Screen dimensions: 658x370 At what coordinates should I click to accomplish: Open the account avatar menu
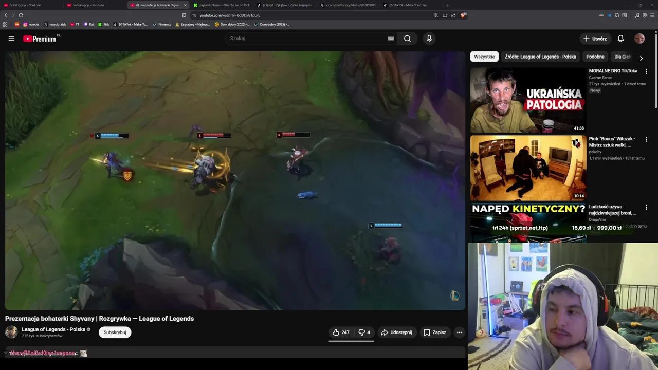click(x=639, y=39)
